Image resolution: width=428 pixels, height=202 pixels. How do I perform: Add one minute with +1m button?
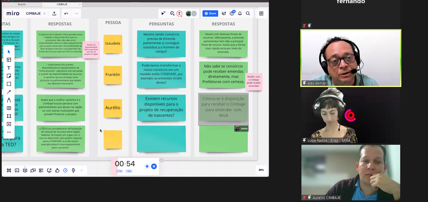(119, 171)
